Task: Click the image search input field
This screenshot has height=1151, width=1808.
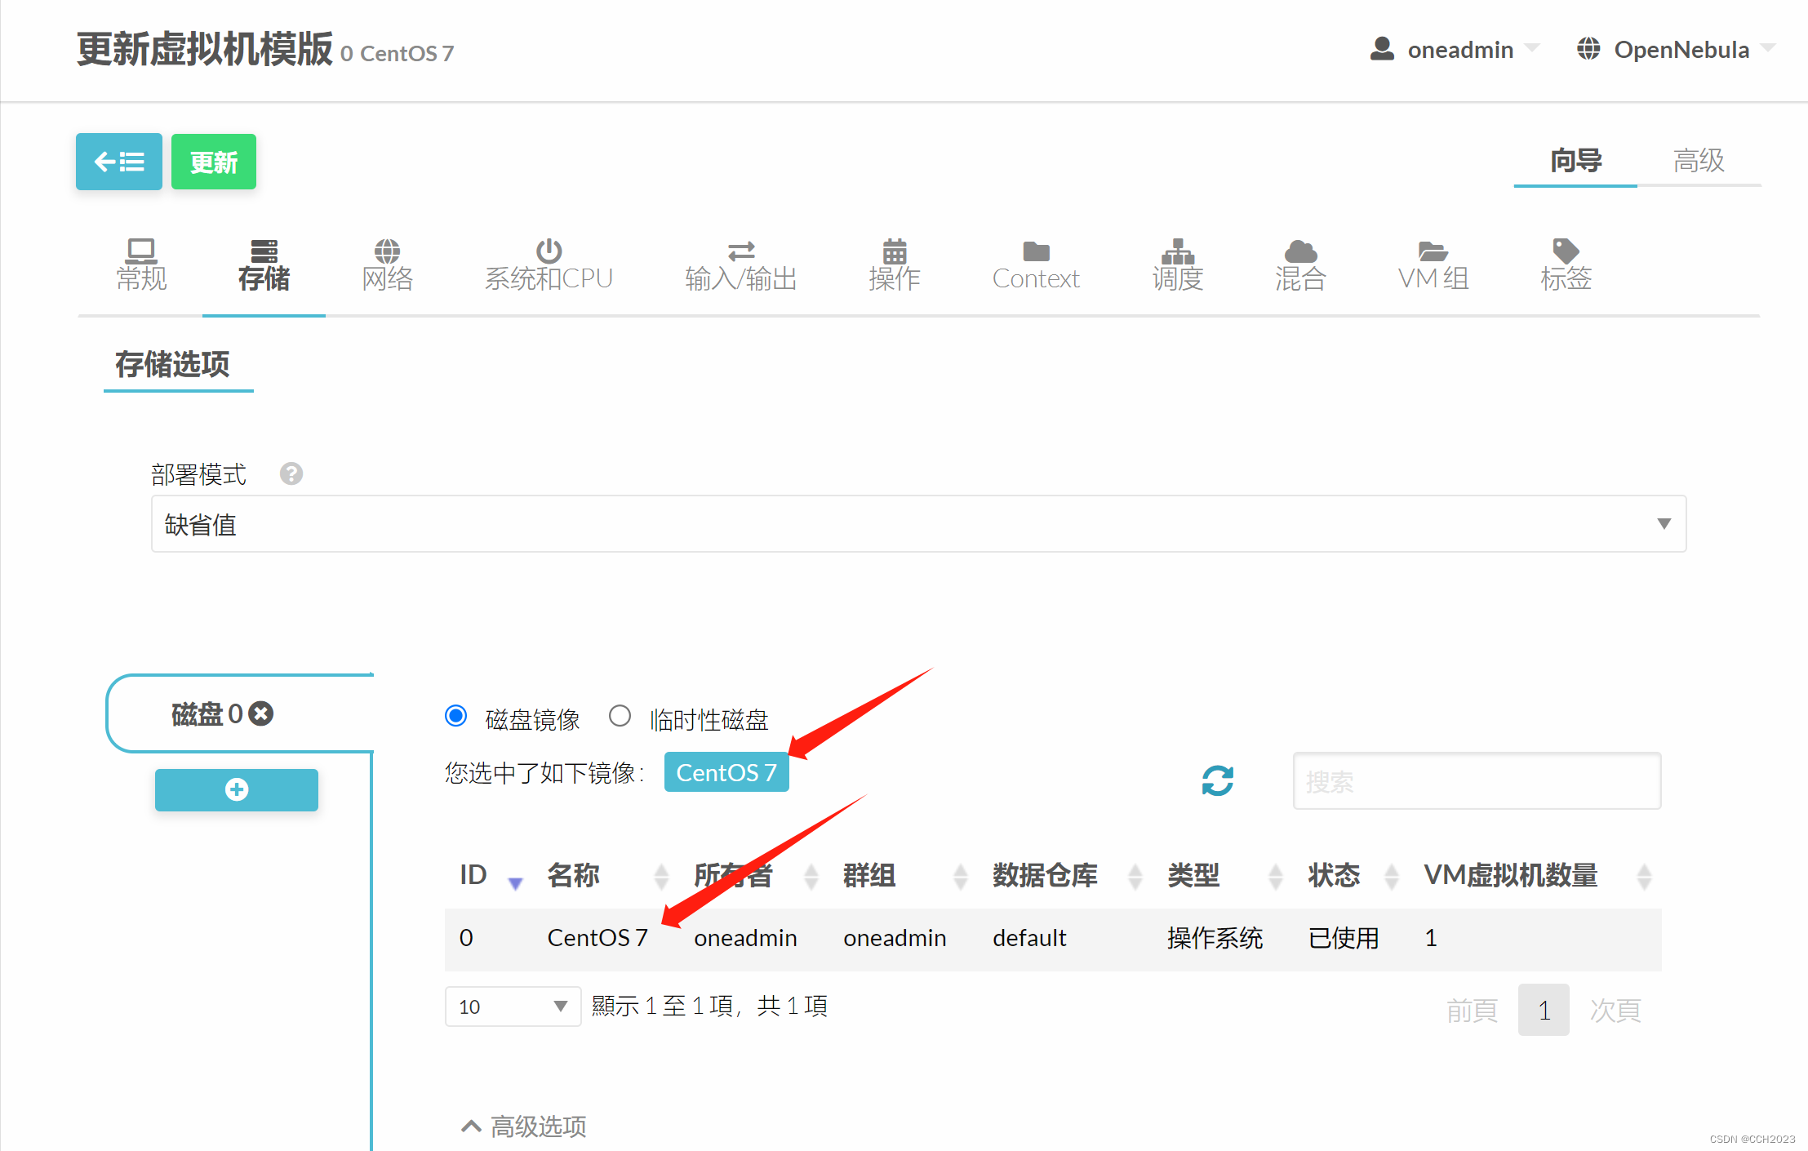Action: pos(1476,781)
